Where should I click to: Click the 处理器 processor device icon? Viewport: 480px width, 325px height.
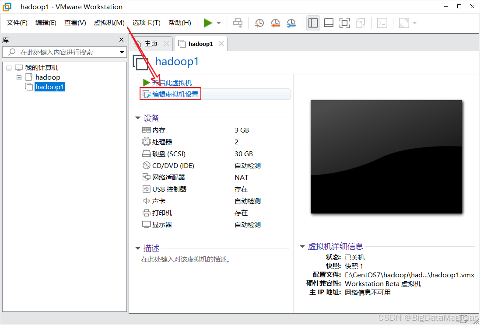[x=146, y=142]
